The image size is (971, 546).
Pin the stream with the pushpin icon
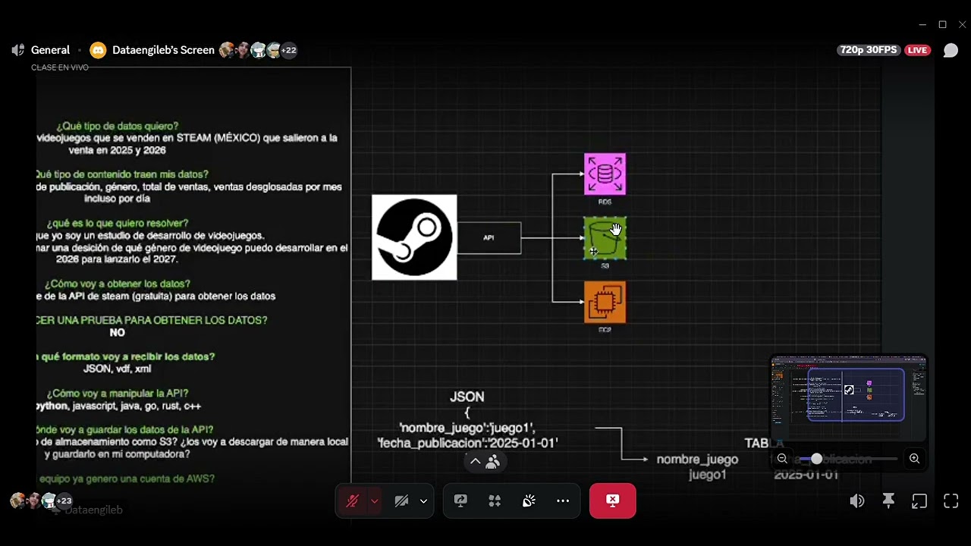(x=888, y=501)
